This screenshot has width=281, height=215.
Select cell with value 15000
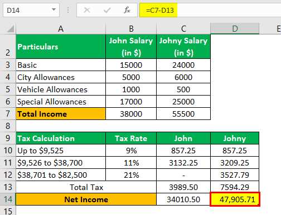(x=131, y=65)
